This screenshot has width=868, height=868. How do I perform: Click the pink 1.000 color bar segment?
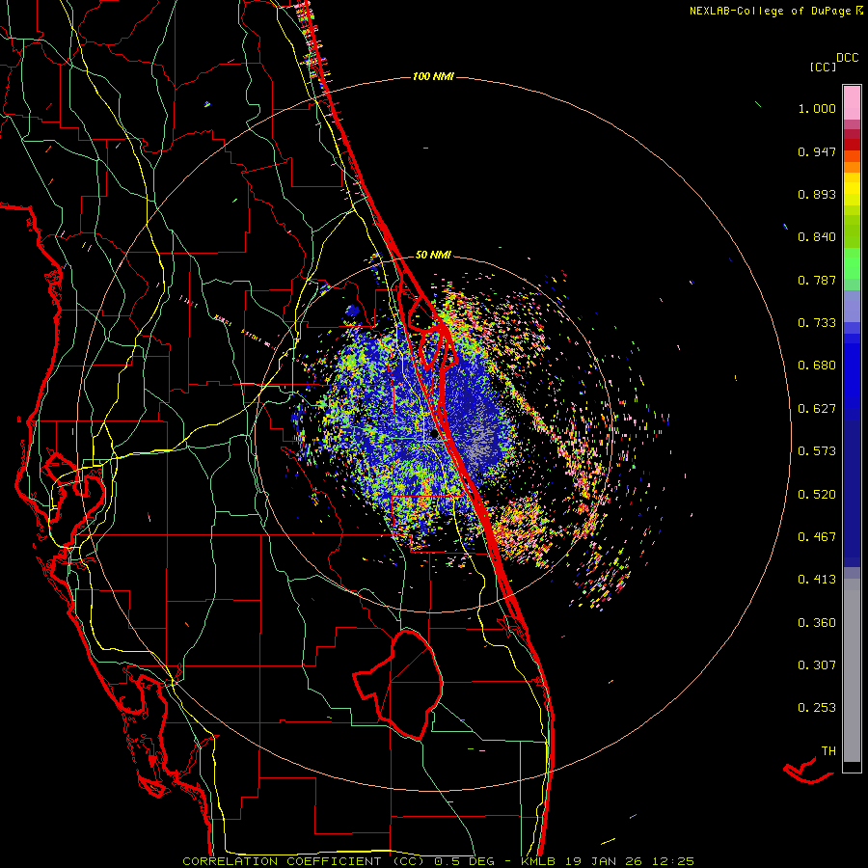point(852,103)
